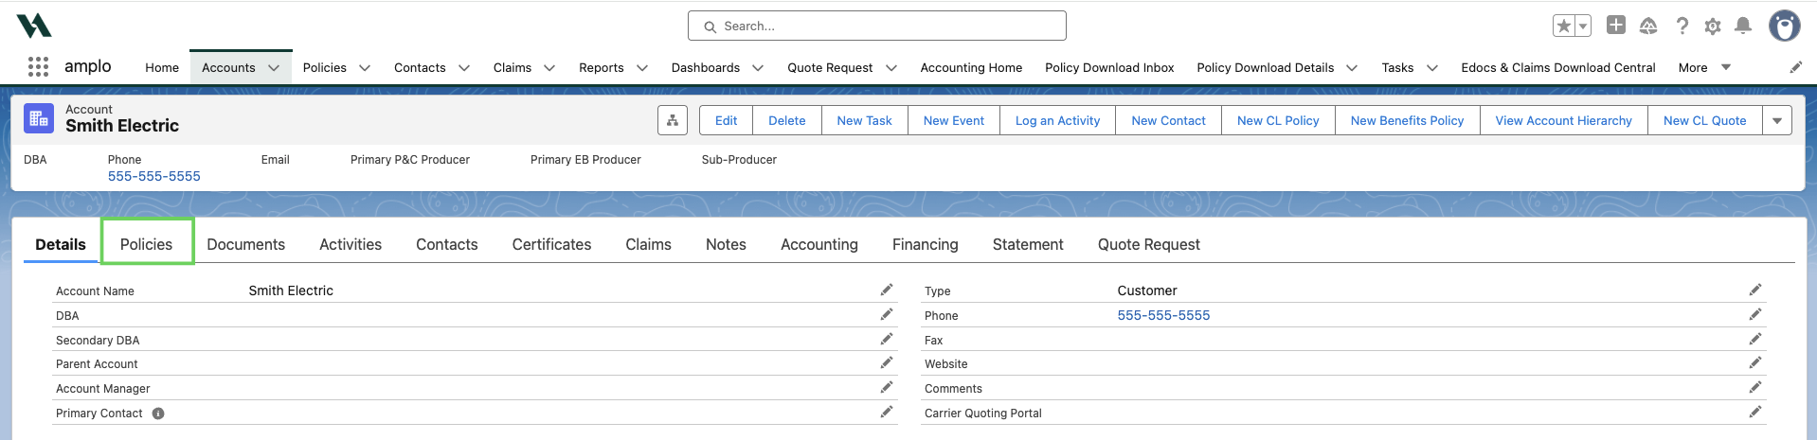Click the Smith Electric account record icon

tap(39, 118)
